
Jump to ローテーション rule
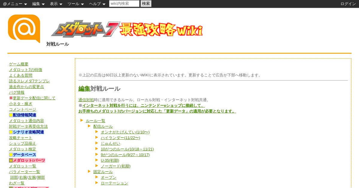[x=114, y=183]
